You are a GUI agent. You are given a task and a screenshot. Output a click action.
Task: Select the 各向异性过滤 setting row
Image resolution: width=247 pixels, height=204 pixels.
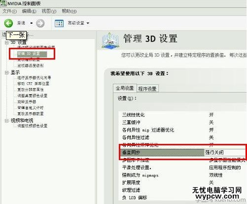point(183,137)
